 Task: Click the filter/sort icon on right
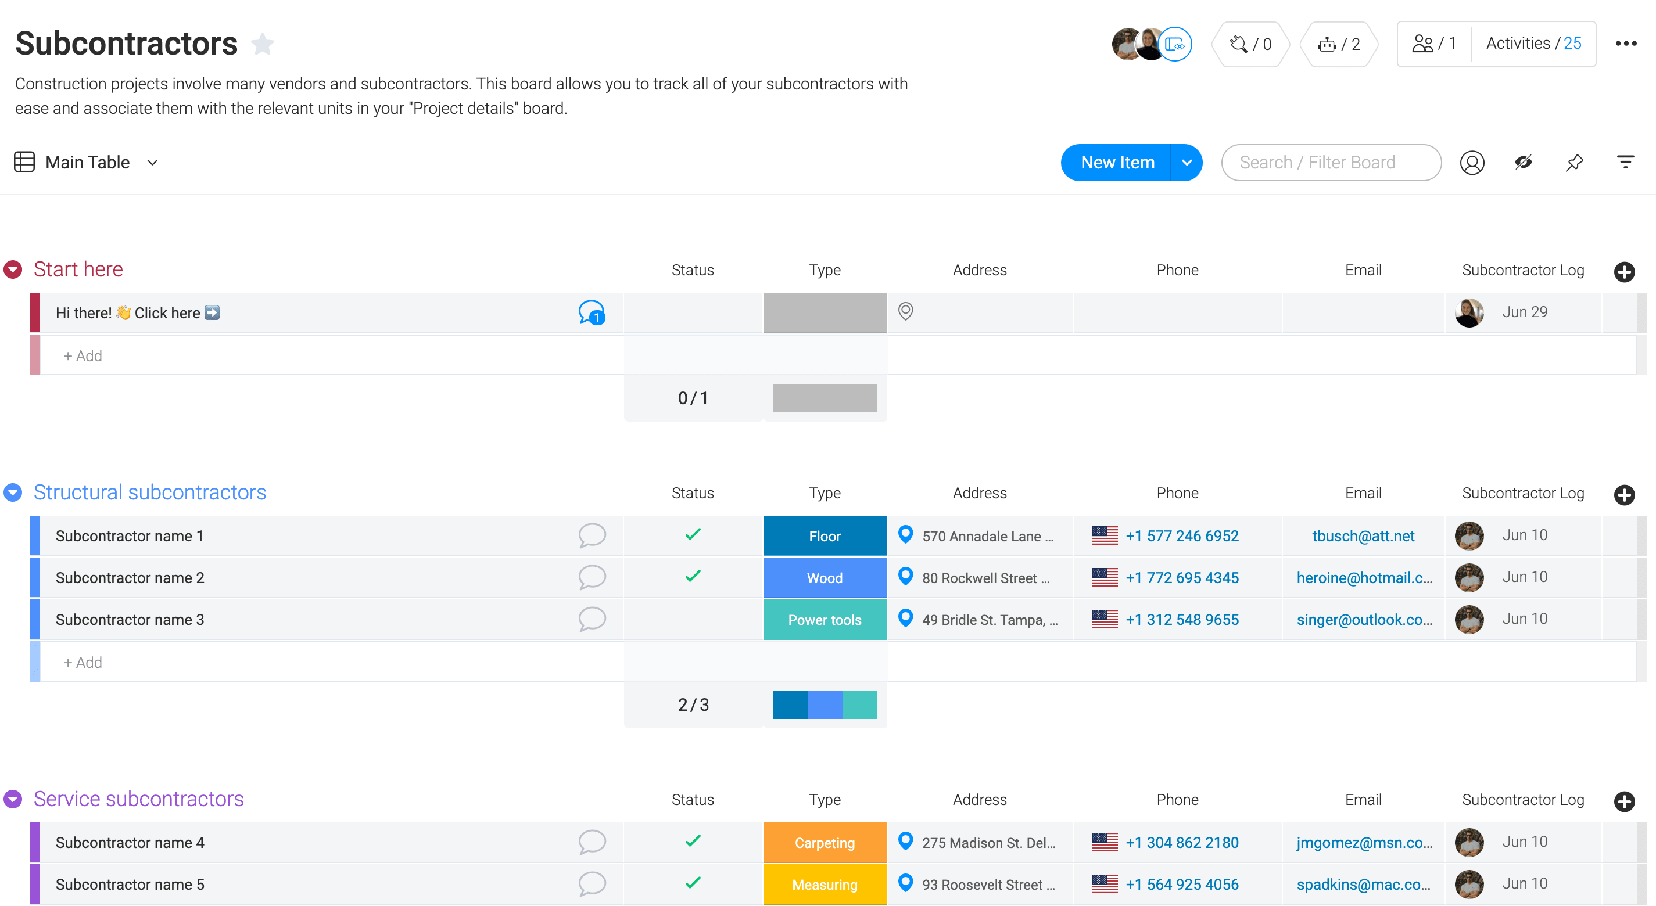click(x=1626, y=162)
